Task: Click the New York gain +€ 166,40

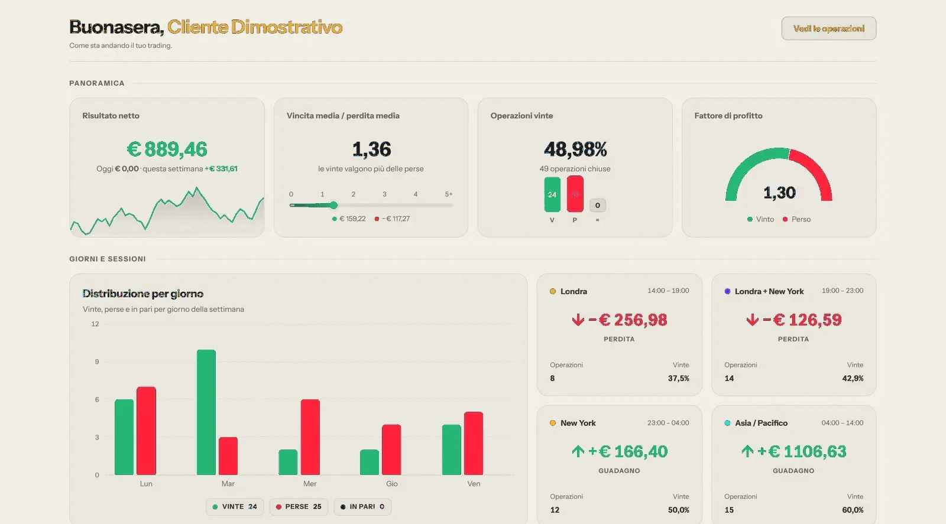Action: pos(628,452)
